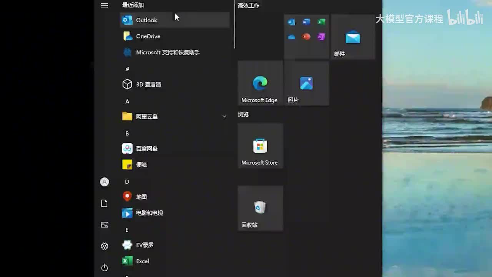Open the 3D 查看器 app
Viewport: 492px width, 277px height.
[x=175, y=84]
